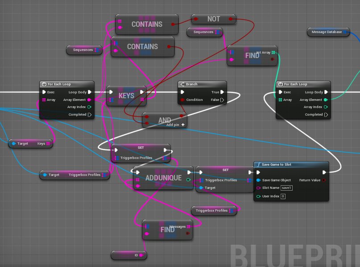Screen dimensions: 360x267
Task: Click output pin of Sequesnces node beside NOT
Action: point(217,32)
